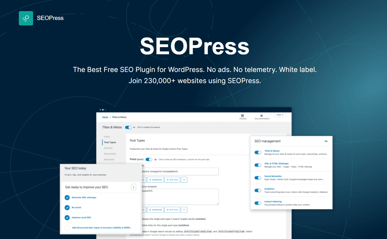Check the Add Structured Data Types circle
The width and height of the screenshot is (387, 239).
(x=67, y=228)
